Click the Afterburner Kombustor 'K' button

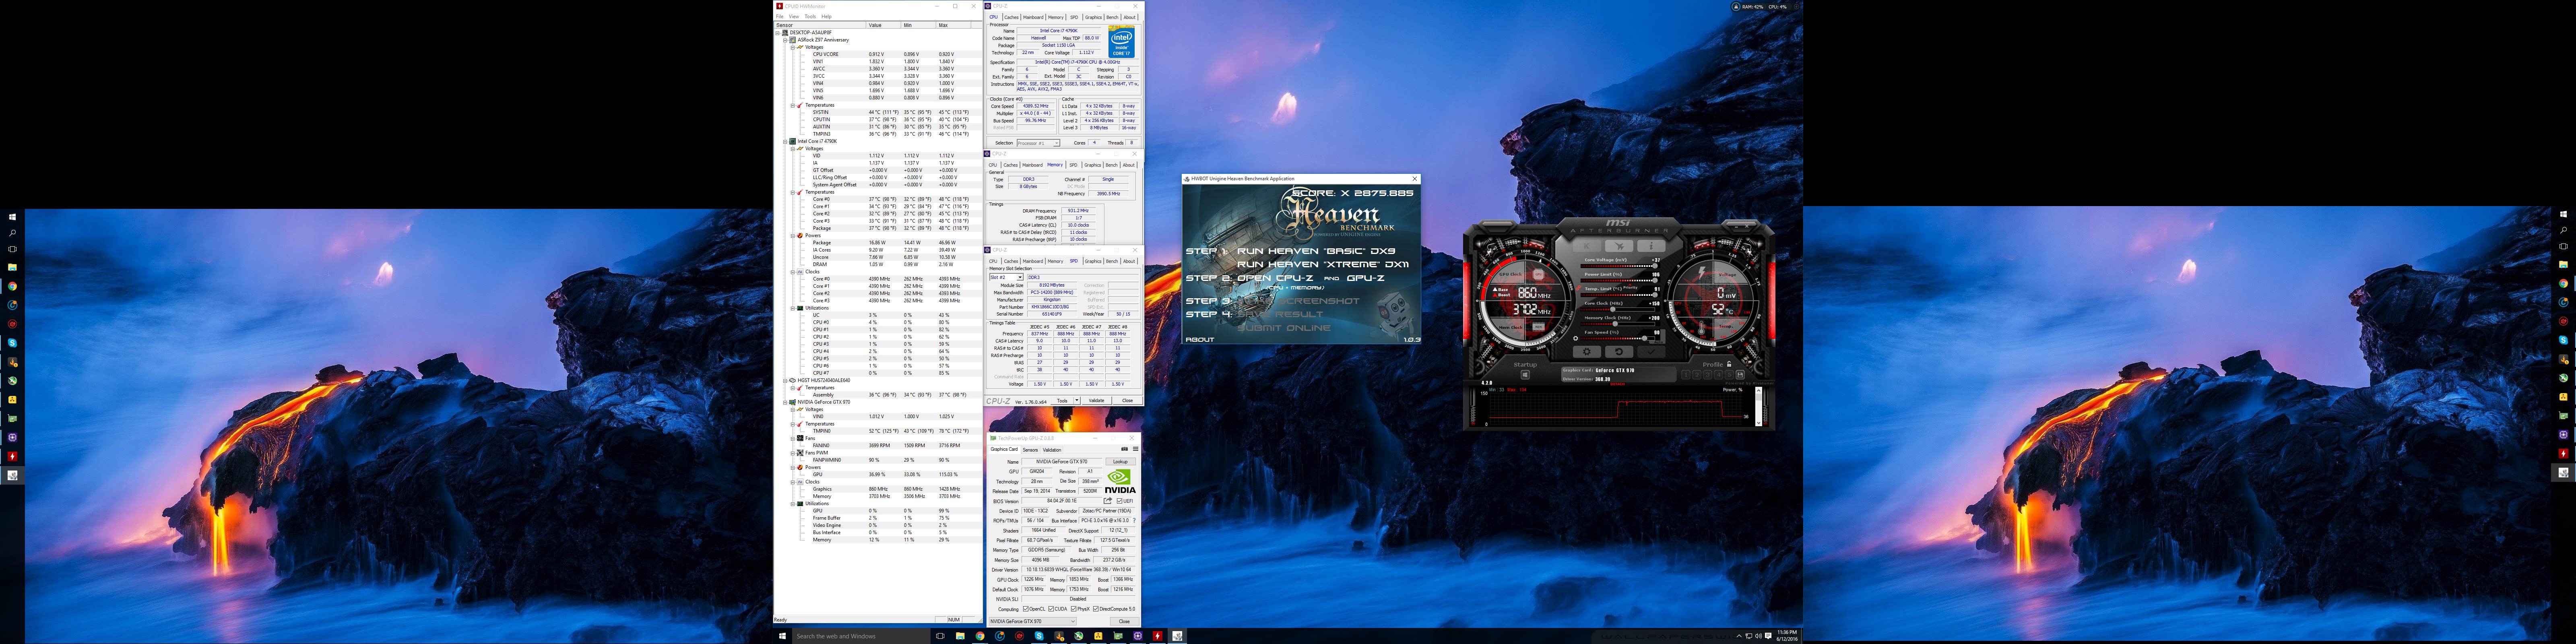1587,246
